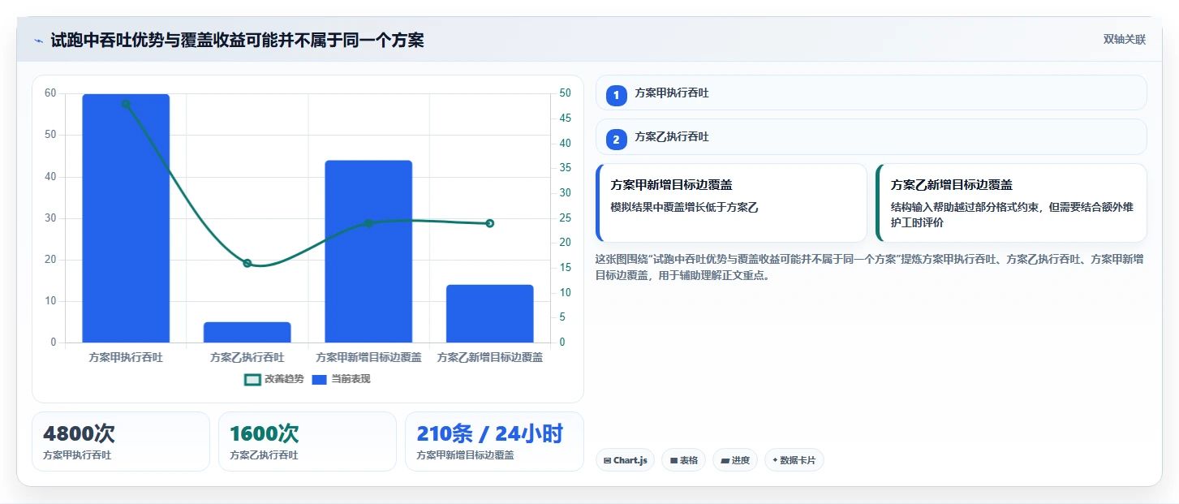This screenshot has width=1179, height=504.
Task: Select list item 方案甲执行吞吐
Action: 871,93
